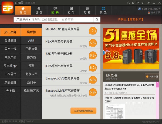Click 立即收听 follow button
Image resolution: width=162 pixels, height=124 pixels.
152,77
